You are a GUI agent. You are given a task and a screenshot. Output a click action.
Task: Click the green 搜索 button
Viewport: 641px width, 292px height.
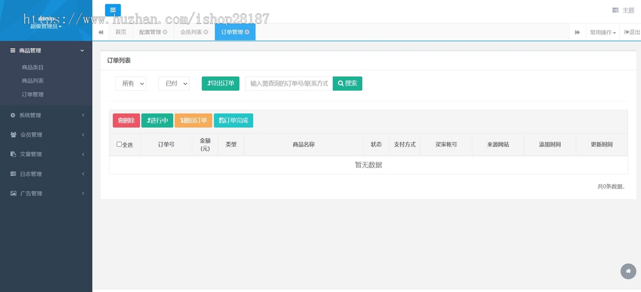click(x=347, y=83)
